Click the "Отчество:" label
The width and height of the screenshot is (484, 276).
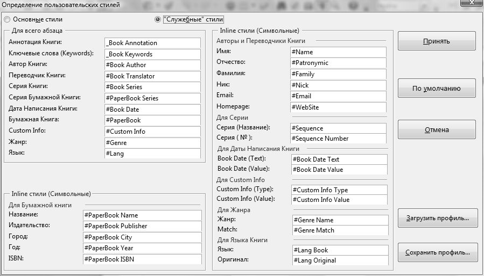tap(231, 62)
